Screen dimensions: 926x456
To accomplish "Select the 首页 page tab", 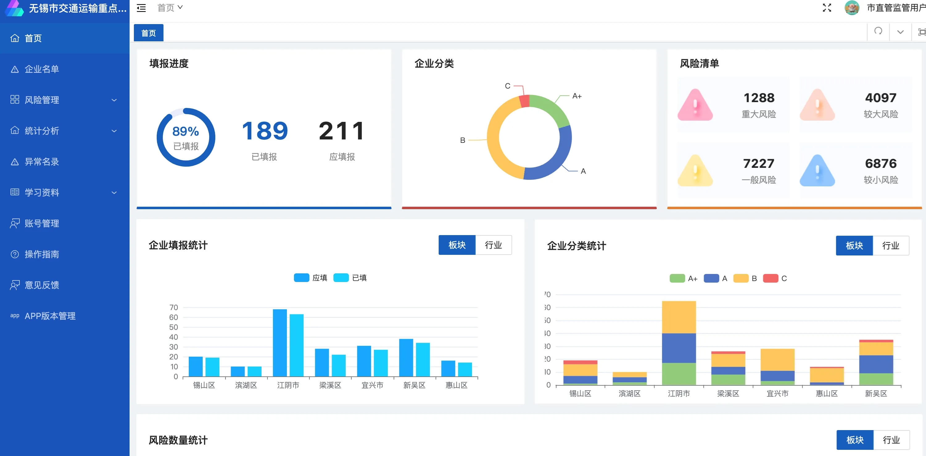I will click(148, 33).
